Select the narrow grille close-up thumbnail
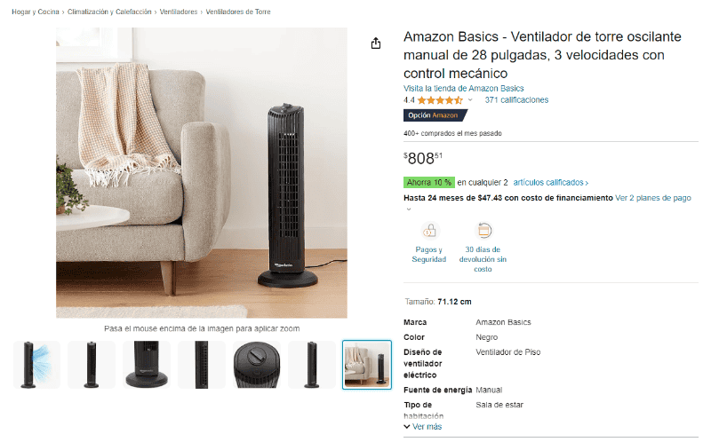This screenshot has width=711, height=442. [x=202, y=365]
